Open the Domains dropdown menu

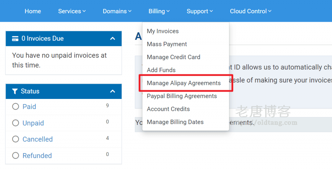(117, 11)
